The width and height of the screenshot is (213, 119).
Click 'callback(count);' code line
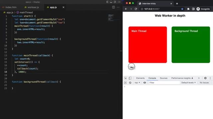tap(28, 69)
